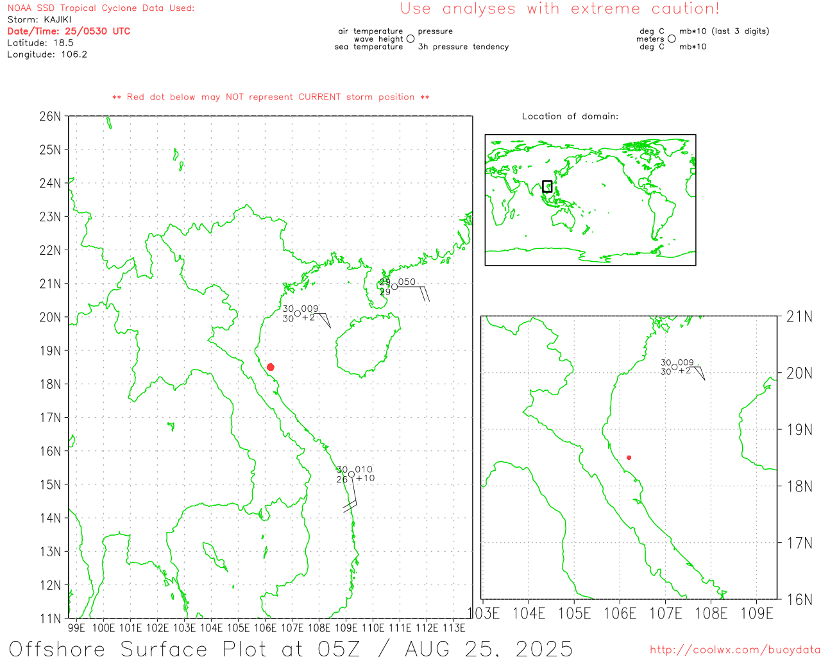The image size is (821, 657).
Task: Click zoomed map station circle near 20N
Action: tap(674, 367)
